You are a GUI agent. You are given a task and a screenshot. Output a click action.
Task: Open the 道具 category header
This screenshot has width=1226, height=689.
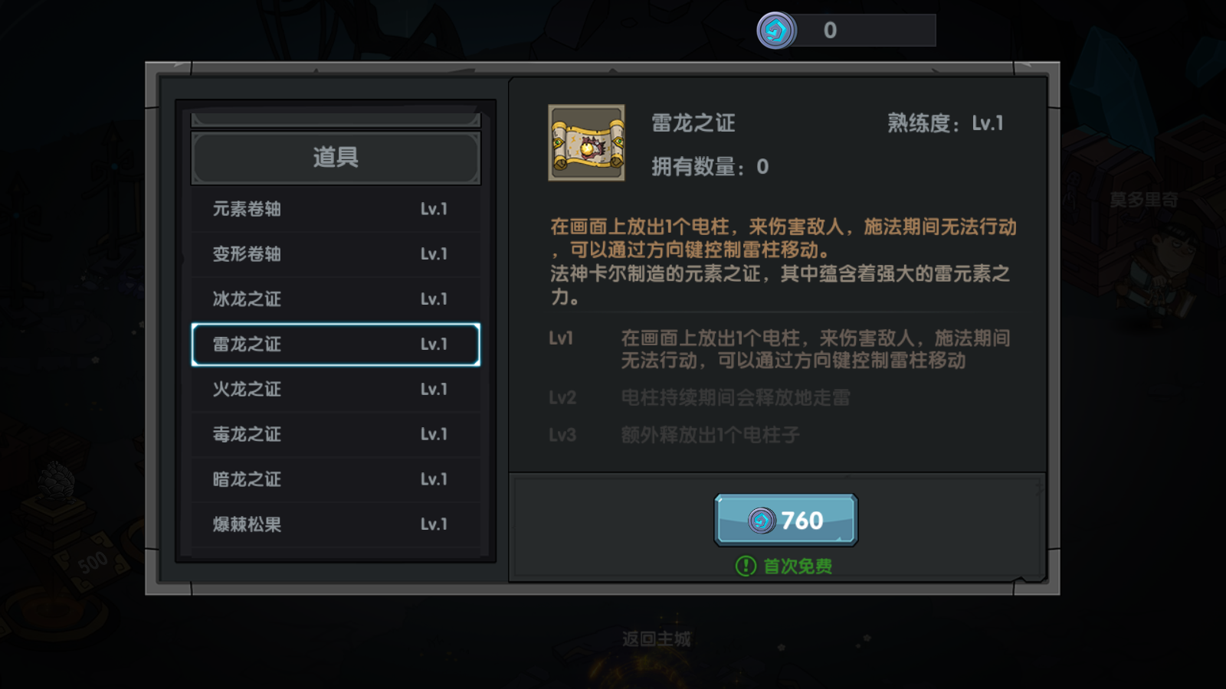click(x=336, y=158)
